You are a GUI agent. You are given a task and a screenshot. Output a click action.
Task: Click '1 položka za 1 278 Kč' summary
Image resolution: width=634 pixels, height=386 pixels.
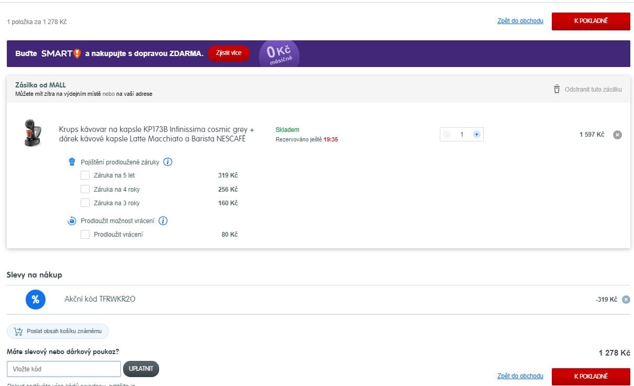point(37,22)
